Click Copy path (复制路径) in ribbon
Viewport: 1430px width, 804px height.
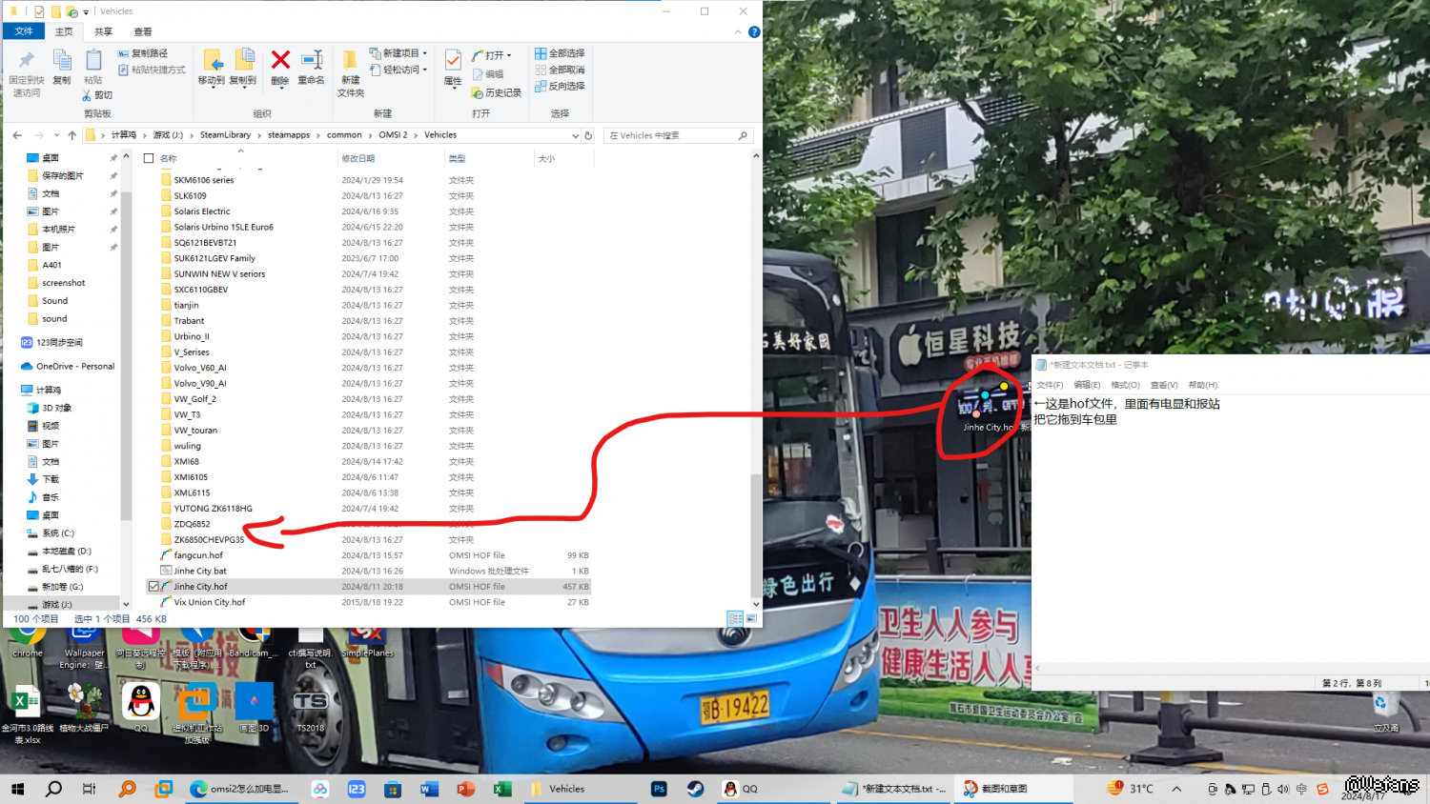tap(143, 53)
